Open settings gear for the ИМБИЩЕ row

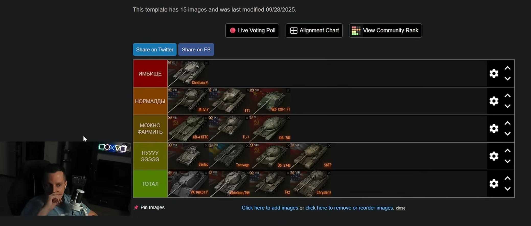coord(494,73)
